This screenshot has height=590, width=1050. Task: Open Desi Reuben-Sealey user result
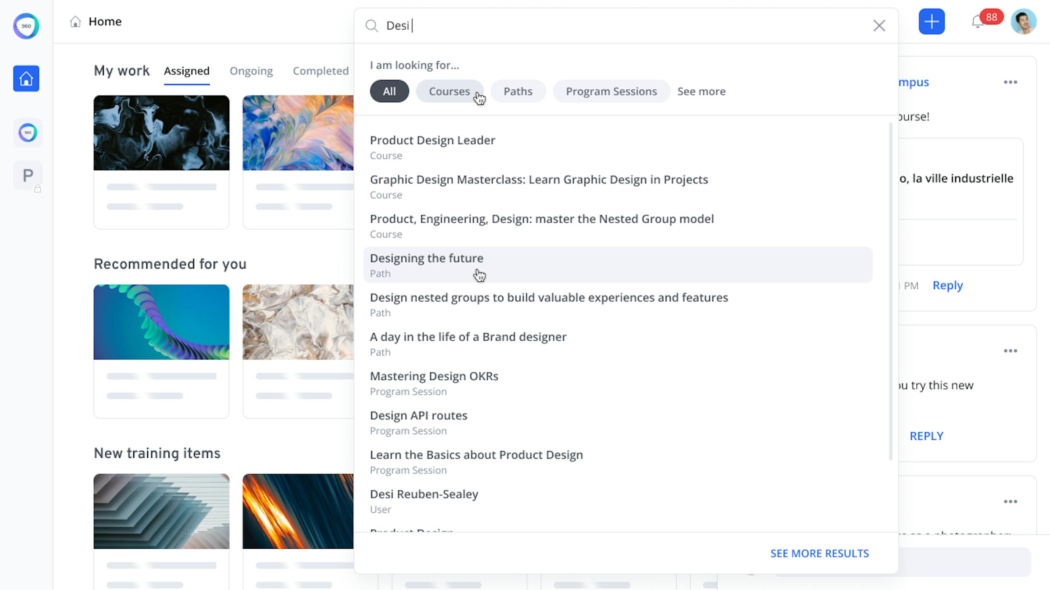pos(618,501)
